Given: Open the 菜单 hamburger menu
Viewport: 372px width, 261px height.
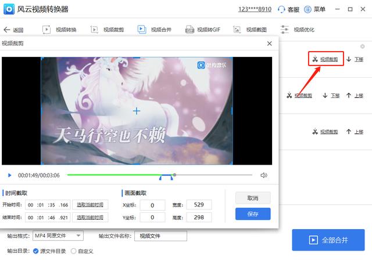Looking at the screenshot, I should [x=308, y=9].
